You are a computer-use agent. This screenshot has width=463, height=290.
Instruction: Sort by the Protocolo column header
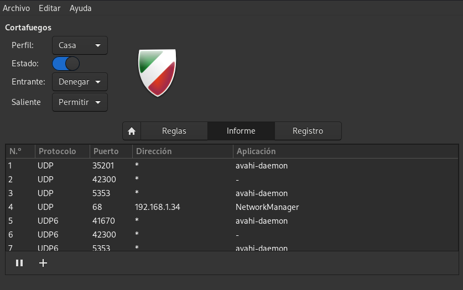click(x=63, y=151)
